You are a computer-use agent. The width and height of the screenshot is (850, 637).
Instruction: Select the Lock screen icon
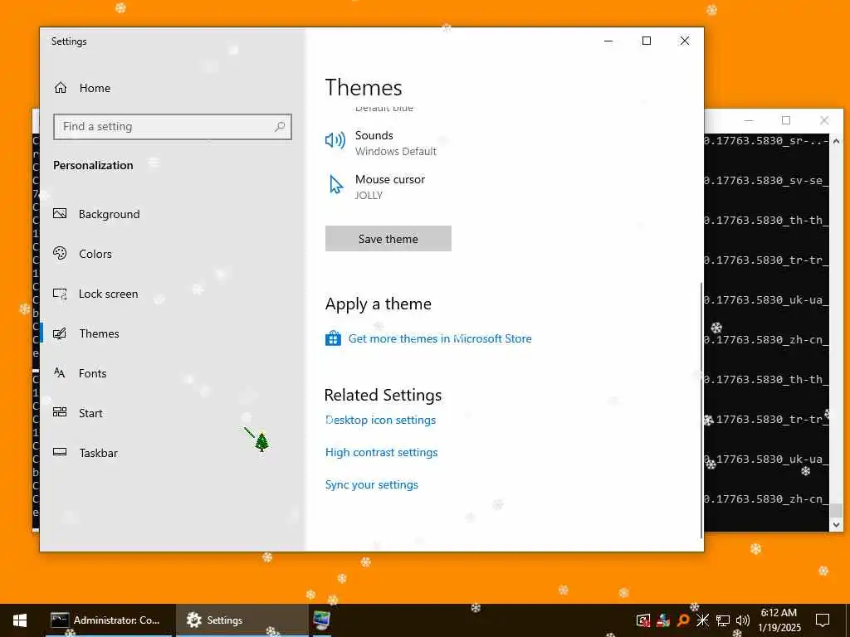coord(60,294)
